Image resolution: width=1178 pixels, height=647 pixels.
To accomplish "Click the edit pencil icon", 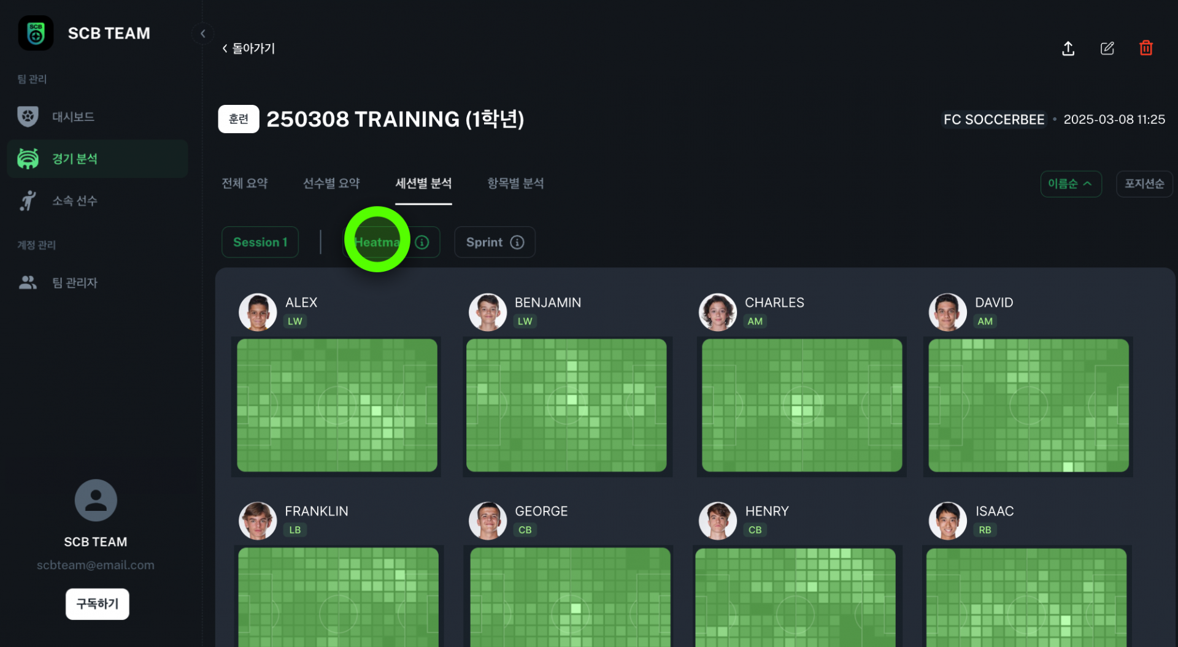I will click(x=1107, y=48).
